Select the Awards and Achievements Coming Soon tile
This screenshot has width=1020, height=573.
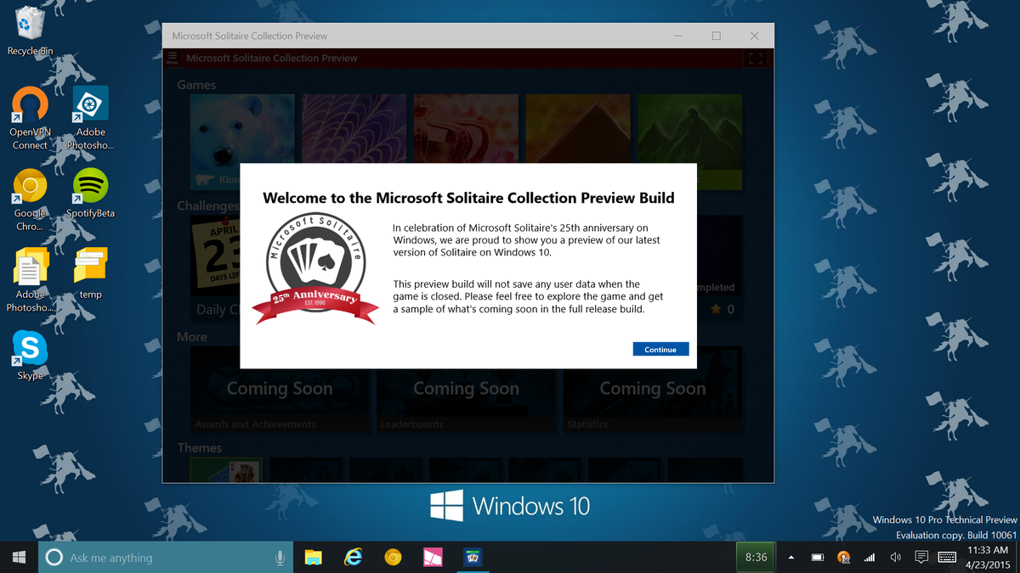280,389
